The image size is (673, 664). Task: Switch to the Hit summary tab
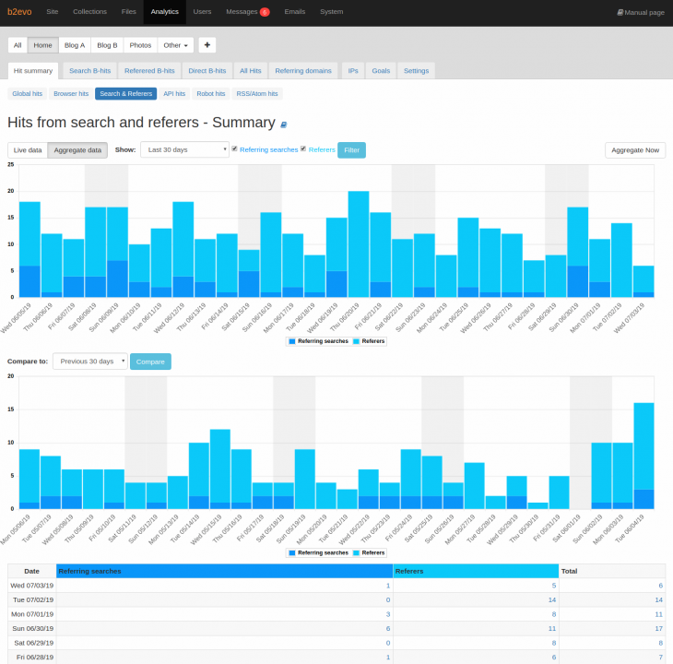pyautogui.click(x=33, y=71)
